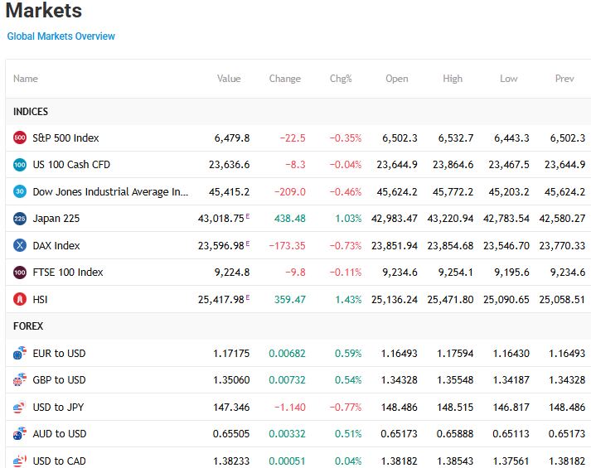Open EUR to USD pair link
Viewport: 591px width, 468px height.
pyautogui.click(x=59, y=354)
